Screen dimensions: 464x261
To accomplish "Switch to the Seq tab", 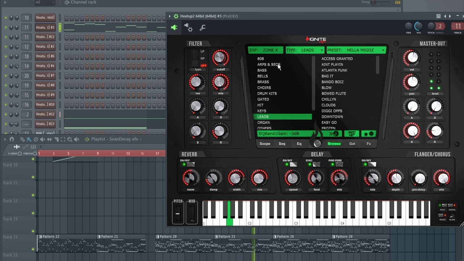I will pos(282,144).
